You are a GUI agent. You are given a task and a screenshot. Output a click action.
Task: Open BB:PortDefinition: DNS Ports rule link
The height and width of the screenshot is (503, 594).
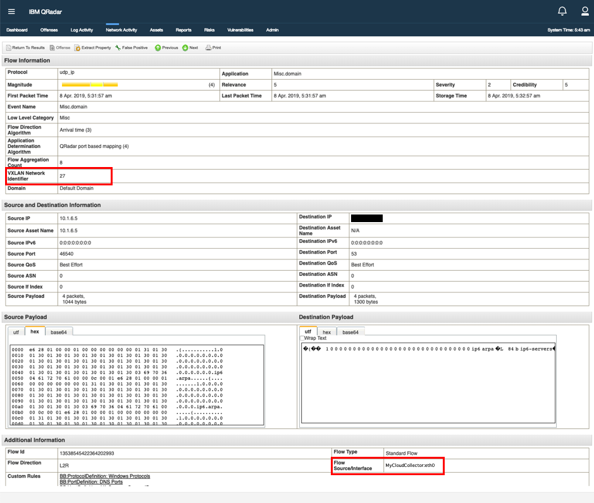pyautogui.click(x=91, y=481)
